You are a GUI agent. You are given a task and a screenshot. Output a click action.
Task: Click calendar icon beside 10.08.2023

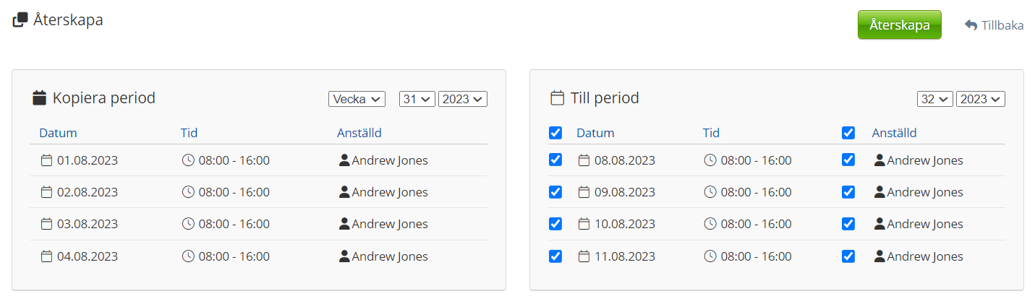point(584,224)
